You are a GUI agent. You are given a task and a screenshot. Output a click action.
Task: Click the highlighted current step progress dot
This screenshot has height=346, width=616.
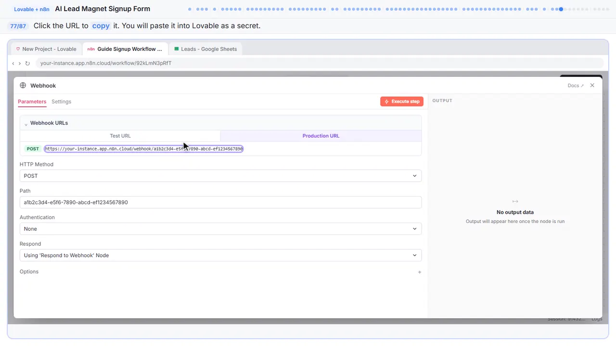tap(561, 9)
